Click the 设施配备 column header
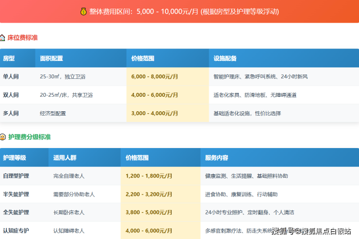 point(225,58)
